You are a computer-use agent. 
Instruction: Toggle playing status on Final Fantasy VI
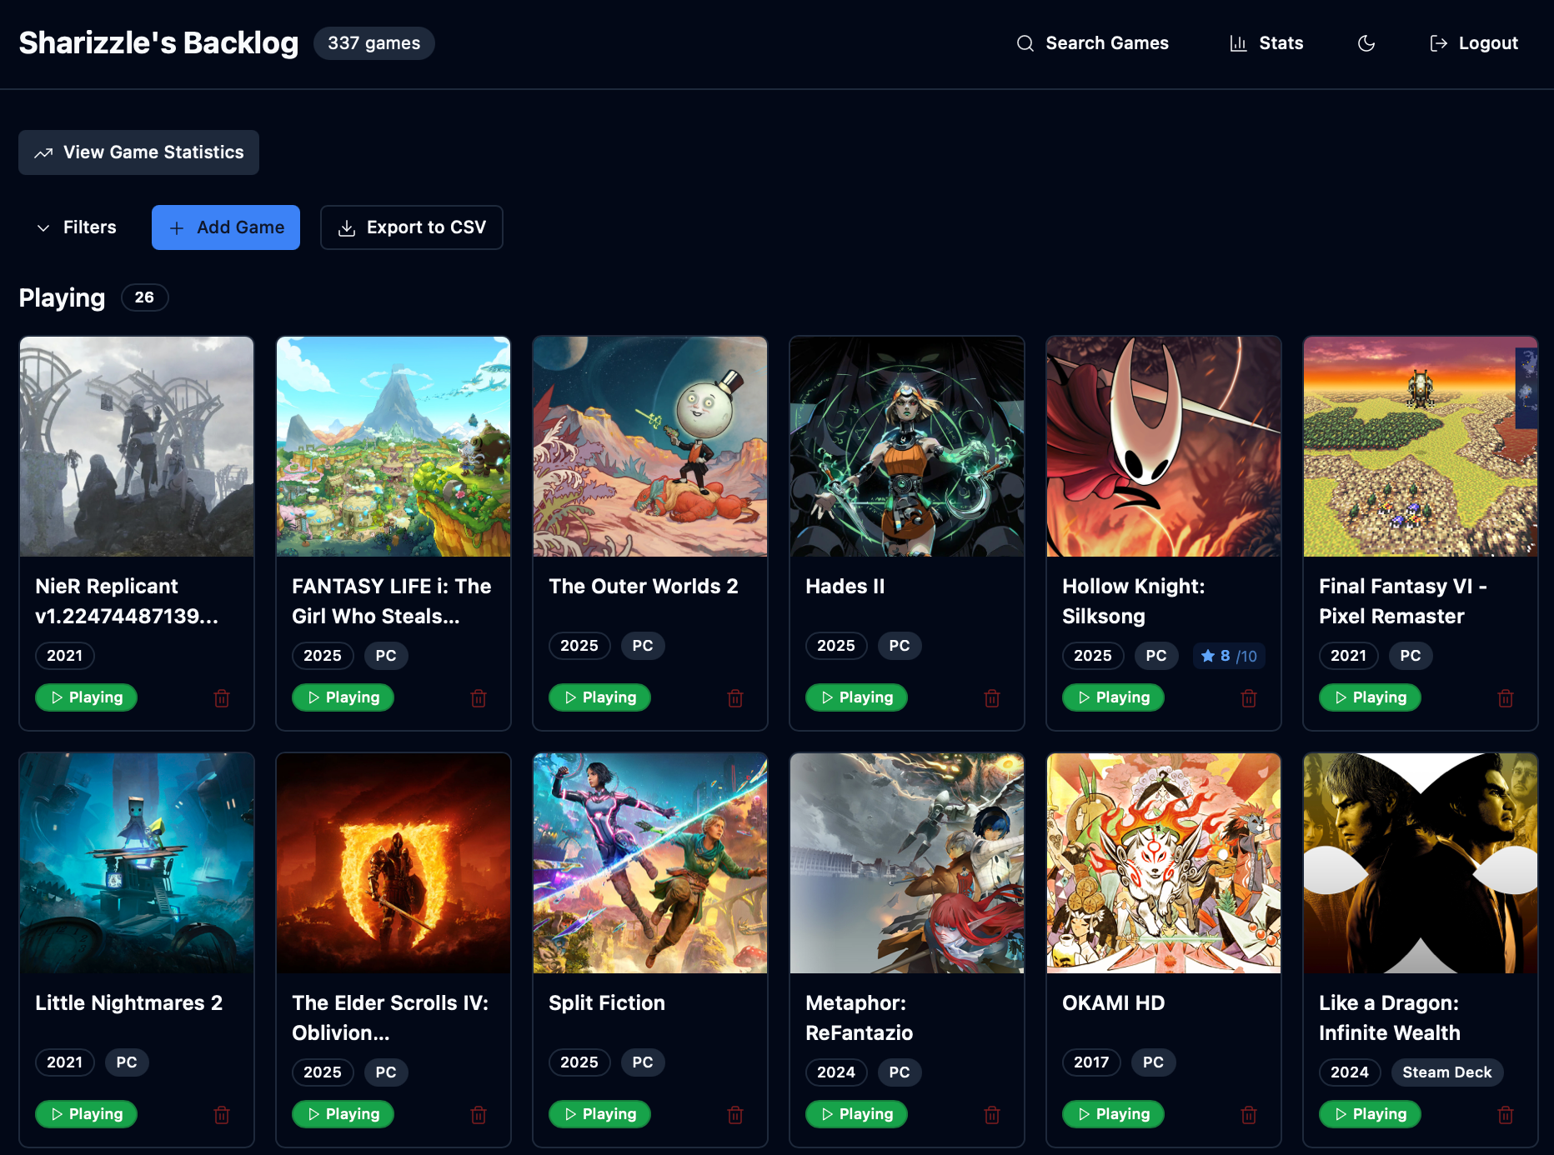click(x=1370, y=697)
